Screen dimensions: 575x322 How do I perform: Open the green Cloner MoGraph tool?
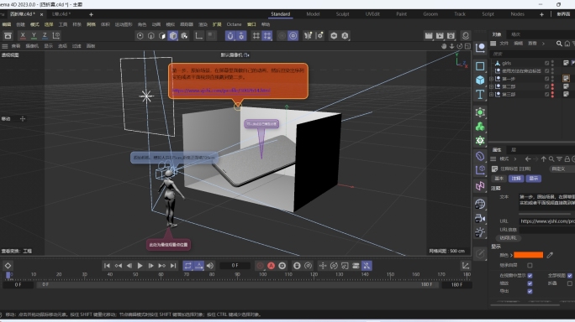(x=480, y=127)
